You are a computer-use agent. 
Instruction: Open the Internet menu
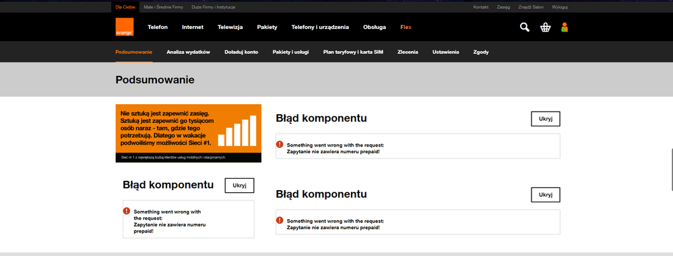(193, 27)
